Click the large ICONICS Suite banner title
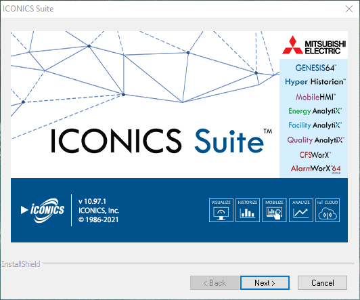The height and width of the screenshot is (300, 360). coord(162,141)
